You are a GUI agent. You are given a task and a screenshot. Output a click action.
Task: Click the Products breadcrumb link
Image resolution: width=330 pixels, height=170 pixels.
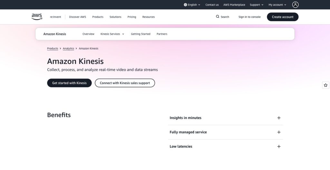click(x=53, y=48)
